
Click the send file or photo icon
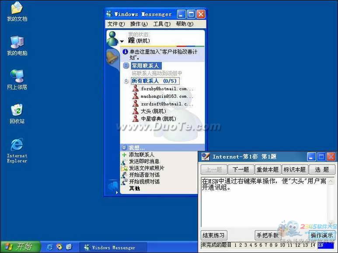tap(124, 168)
